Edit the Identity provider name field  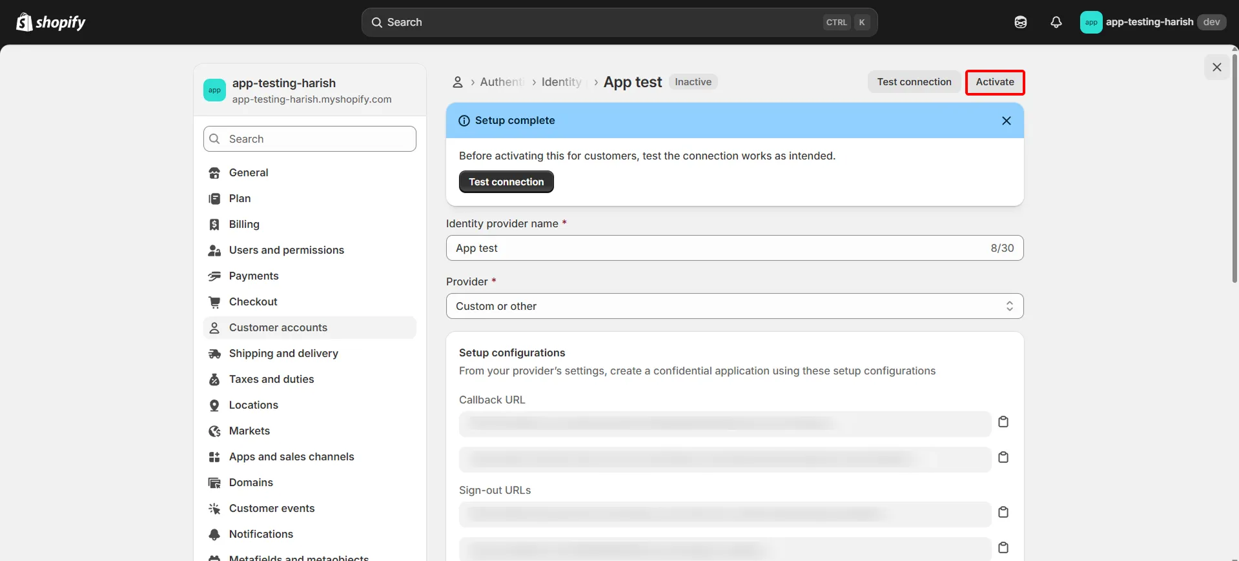tap(735, 248)
